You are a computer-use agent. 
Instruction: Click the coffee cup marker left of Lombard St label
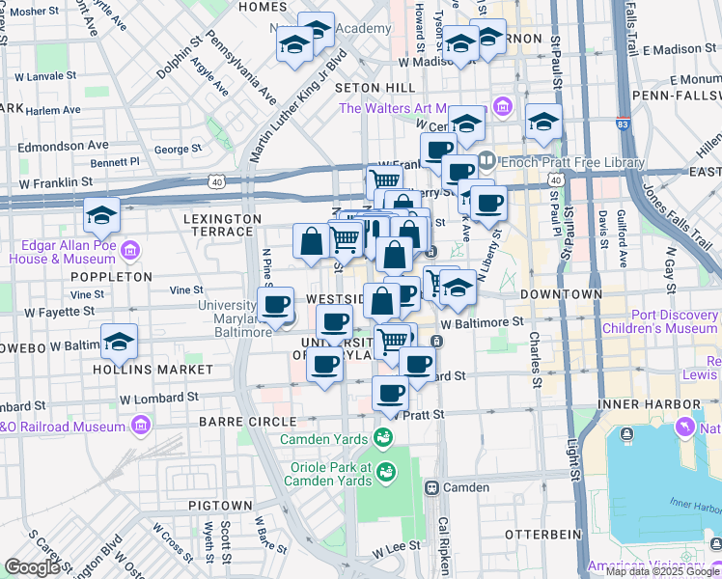point(418,366)
